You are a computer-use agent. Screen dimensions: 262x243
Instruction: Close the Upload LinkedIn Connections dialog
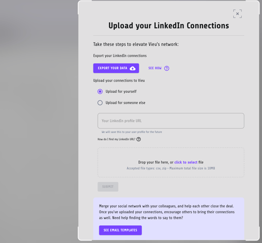[237, 14]
